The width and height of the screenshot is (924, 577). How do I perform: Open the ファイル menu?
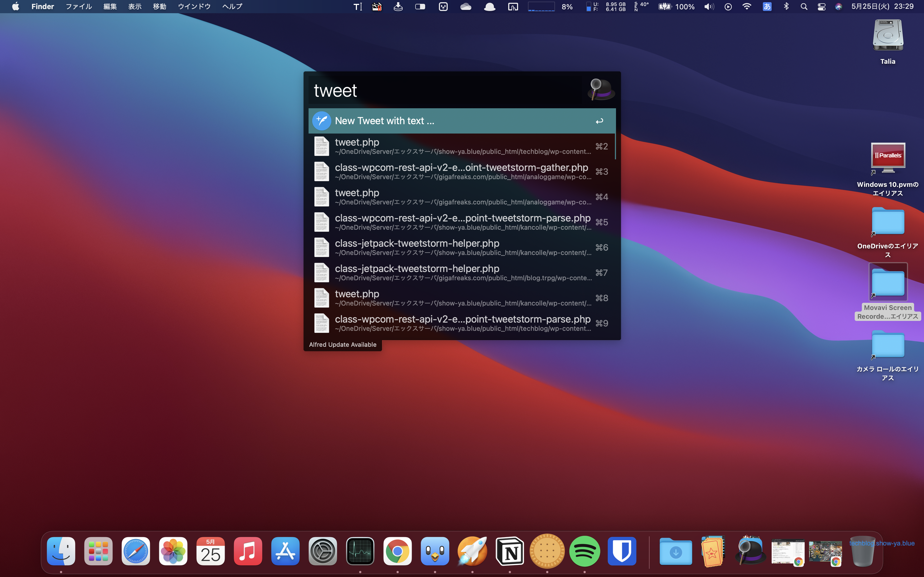point(79,7)
